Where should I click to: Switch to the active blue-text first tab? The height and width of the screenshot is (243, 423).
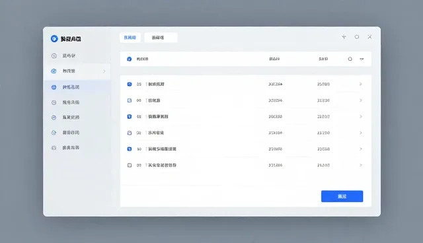(130, 38)
